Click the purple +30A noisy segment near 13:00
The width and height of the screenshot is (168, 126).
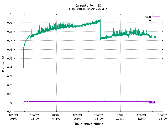pos(152,102)
